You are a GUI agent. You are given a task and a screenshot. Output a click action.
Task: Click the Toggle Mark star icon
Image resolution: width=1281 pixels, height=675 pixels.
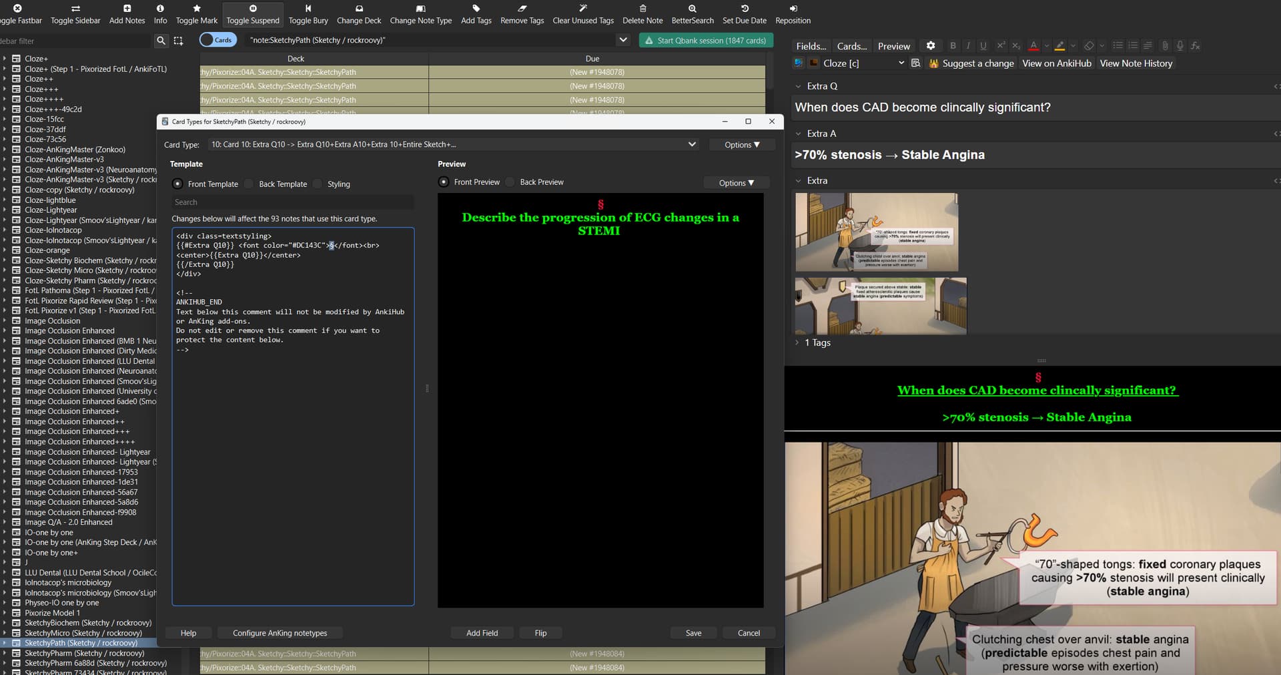coord(196,9)
